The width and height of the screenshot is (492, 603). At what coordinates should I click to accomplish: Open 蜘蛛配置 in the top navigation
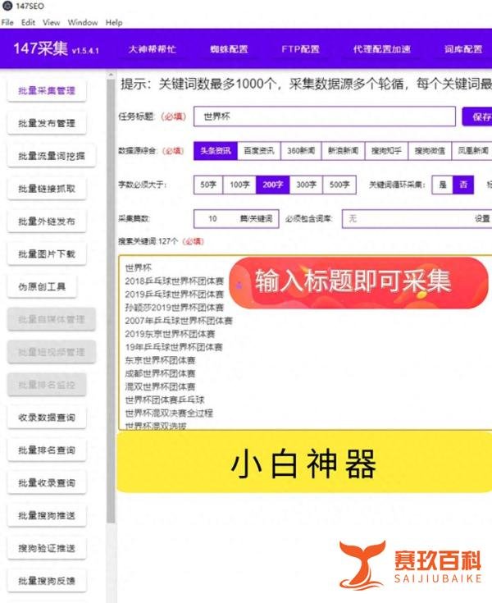pos(229,49)
